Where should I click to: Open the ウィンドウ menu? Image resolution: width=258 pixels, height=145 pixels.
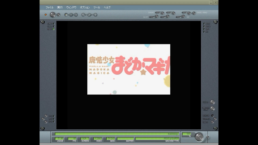click(x=71, y=8)
